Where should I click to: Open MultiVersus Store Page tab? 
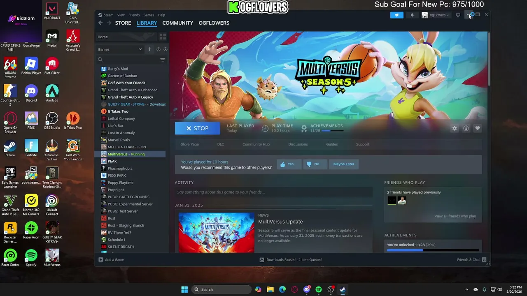(190, 144)
